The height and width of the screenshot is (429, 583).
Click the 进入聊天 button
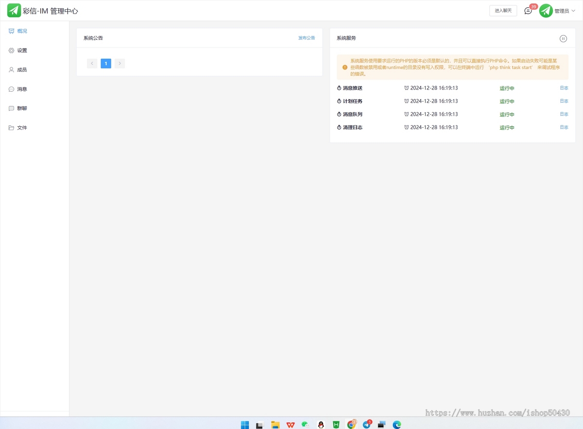click(503, 11)
